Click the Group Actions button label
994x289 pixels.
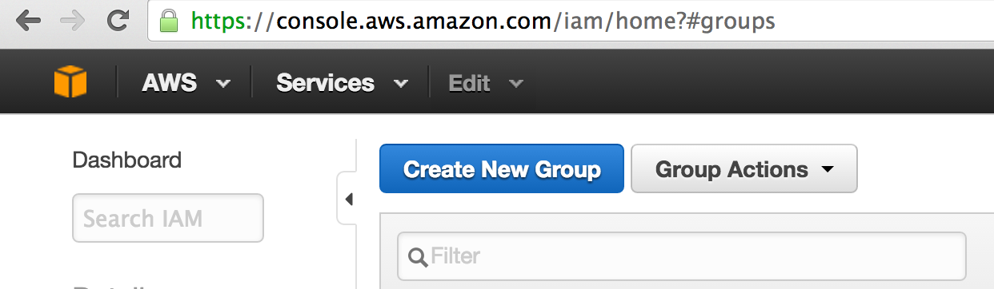[x=731, y=169]
